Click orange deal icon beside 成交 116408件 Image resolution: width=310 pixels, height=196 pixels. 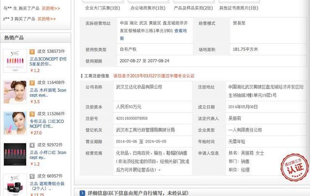pyautogui.click(x=32, y=82)
